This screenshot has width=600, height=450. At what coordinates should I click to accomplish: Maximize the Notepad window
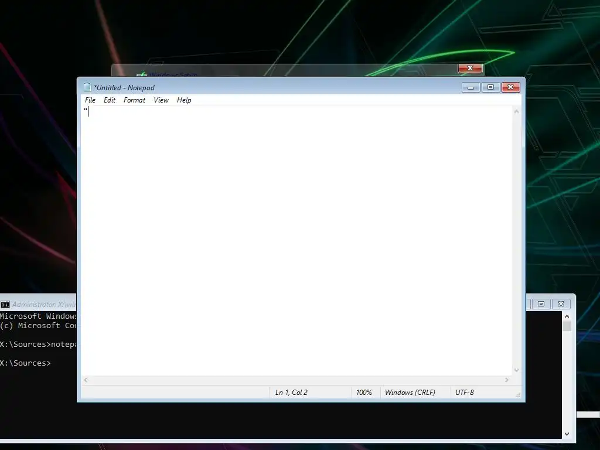coord(490,88)
